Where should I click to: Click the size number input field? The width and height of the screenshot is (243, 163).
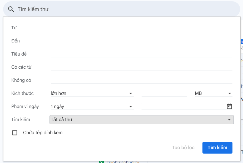(x=164, y=93)
